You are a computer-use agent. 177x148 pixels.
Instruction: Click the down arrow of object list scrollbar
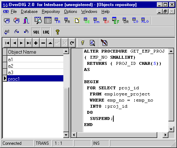[x=66, y=135]
